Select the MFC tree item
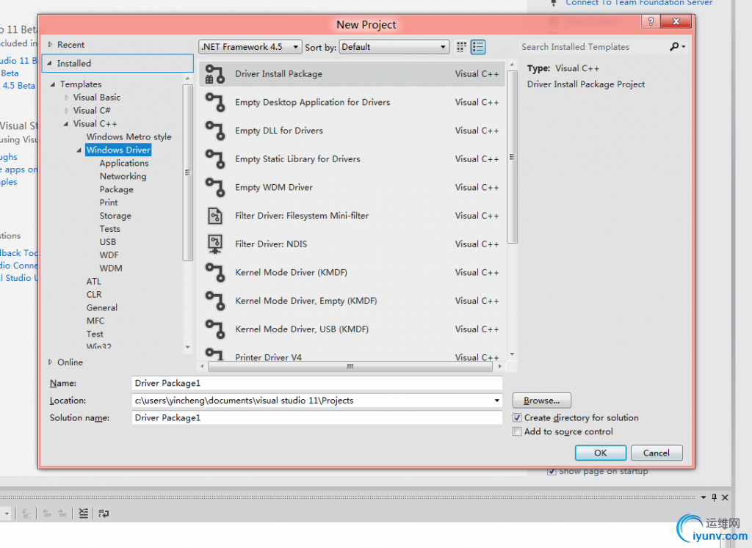Image resolution: width=752 pixels, height=548 pixels. (95, 321)
